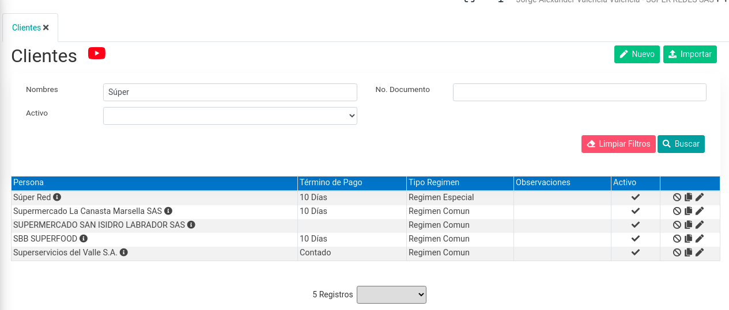Select the Supermercado La Canasta Marsella SAS name

click(x=88, y=211)
